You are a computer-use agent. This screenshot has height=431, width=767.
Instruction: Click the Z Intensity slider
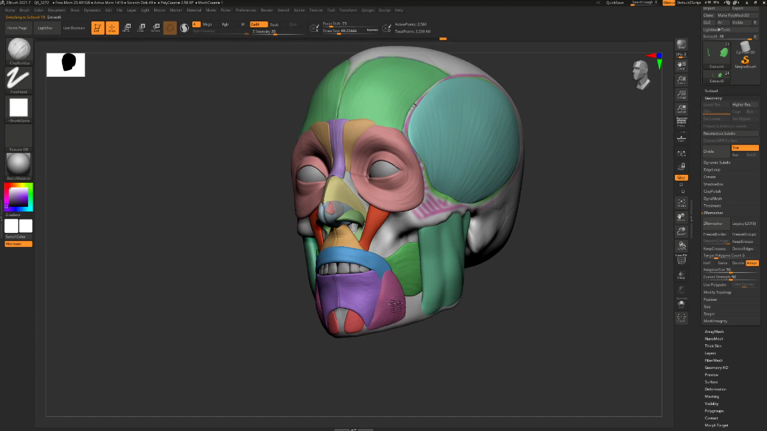pos(277,32)
